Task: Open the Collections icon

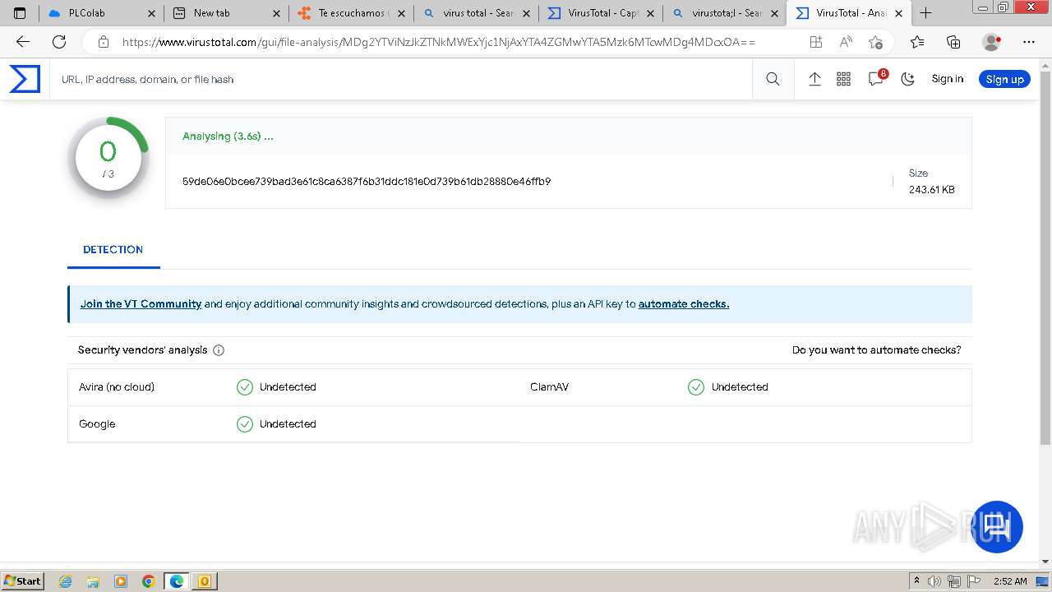Action: pyautogui.click(x=953, y=41)
